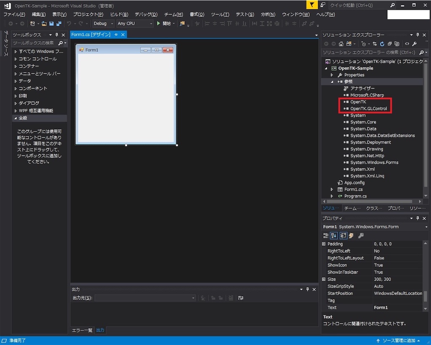Toggle auto-hide pin on Output panel

(x=308, y=289)
